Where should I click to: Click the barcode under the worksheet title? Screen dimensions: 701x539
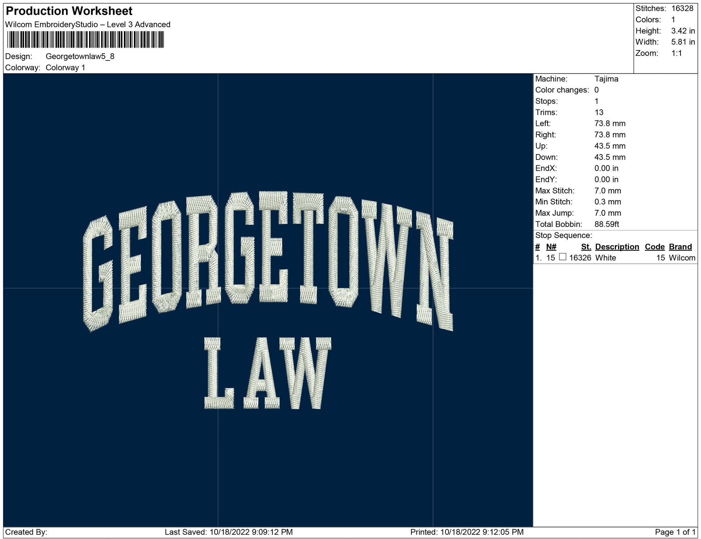point(85,40)
